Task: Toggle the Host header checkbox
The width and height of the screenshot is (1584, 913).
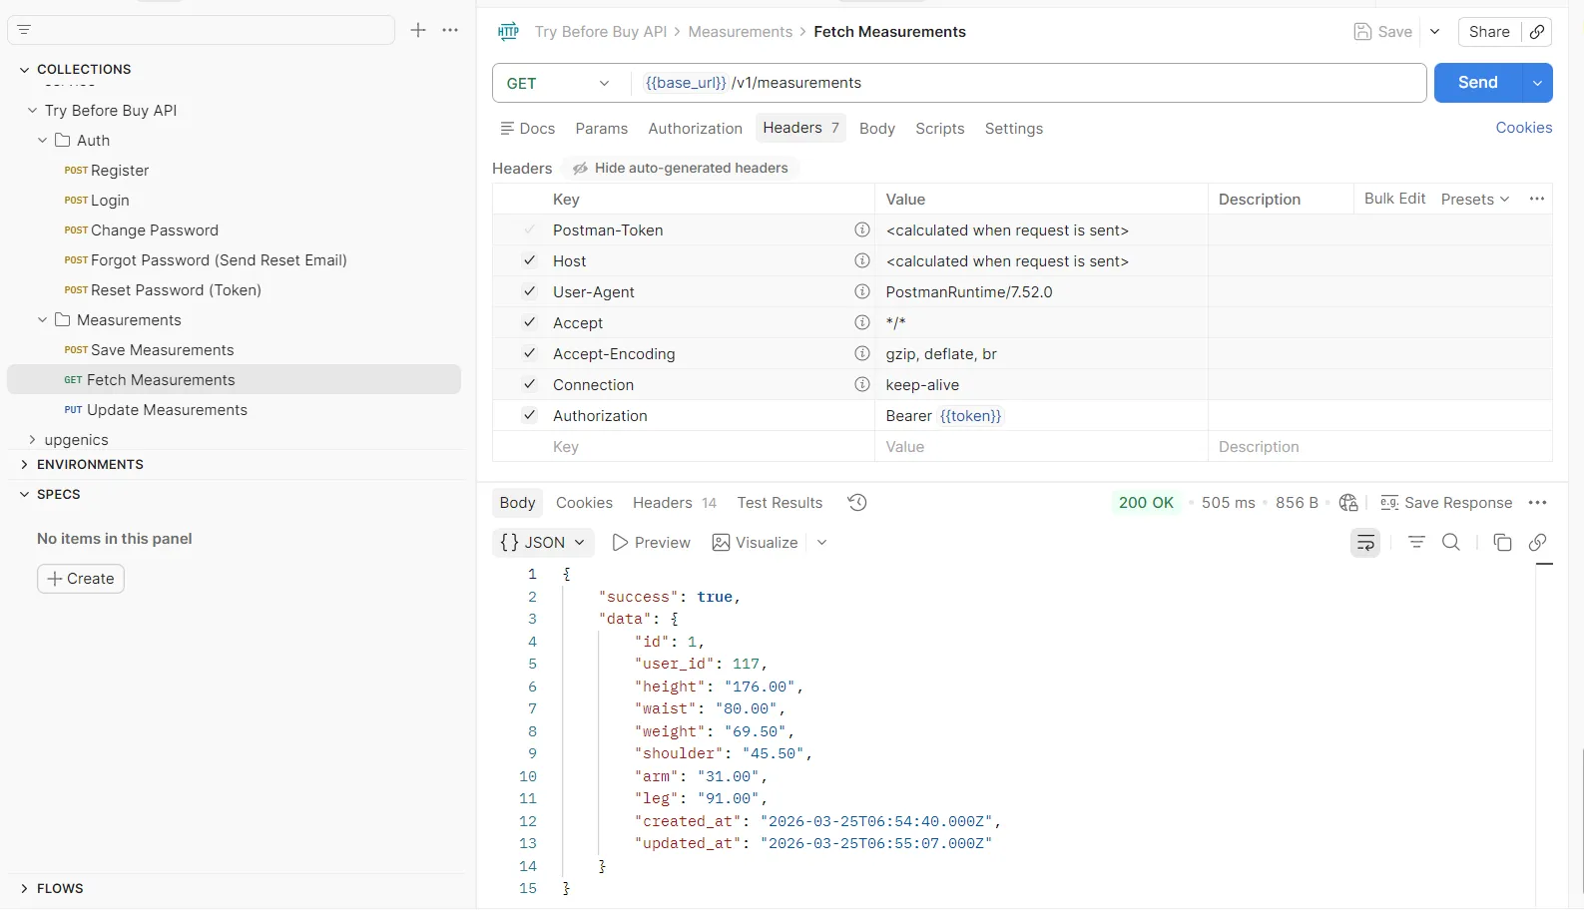Action: tap(530, 261)
